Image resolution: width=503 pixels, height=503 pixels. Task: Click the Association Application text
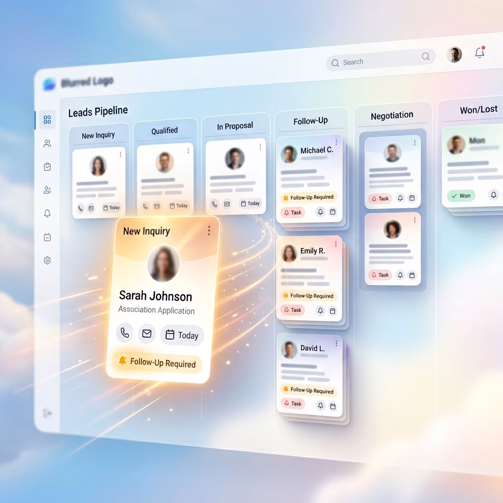[x=156, y=310]
